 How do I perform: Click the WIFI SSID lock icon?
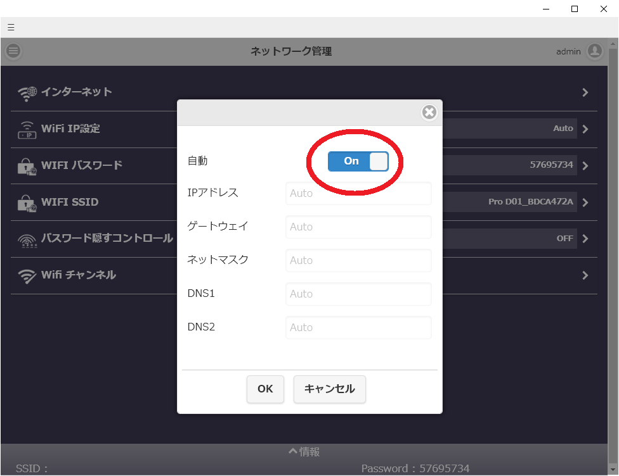(27, 203)
